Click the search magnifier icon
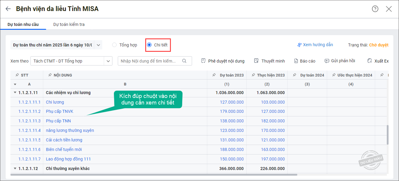The height and width of the screenshot is (181, 399). pos(184,61)
